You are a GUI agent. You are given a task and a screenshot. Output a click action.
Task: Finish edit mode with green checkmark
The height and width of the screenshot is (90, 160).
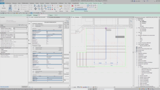click(72, 9)
